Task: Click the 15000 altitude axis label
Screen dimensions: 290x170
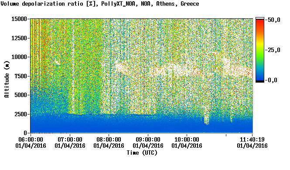Action: click(x=19, y=19)
